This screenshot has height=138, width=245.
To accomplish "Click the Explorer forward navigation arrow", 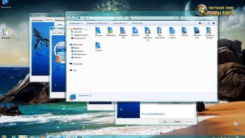I will point(73,18).
